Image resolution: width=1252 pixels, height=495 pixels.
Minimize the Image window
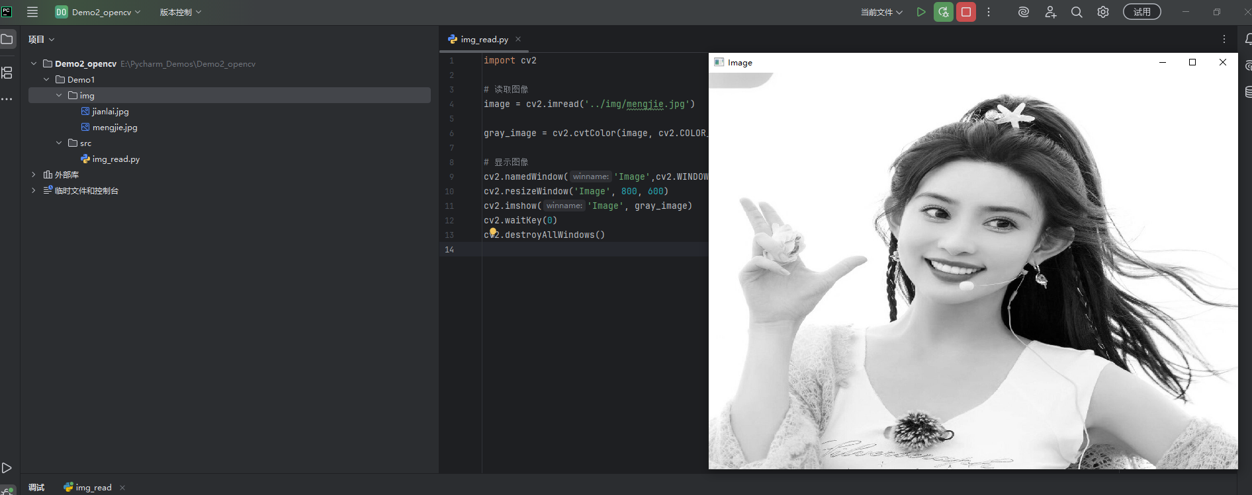(1163, 62)
